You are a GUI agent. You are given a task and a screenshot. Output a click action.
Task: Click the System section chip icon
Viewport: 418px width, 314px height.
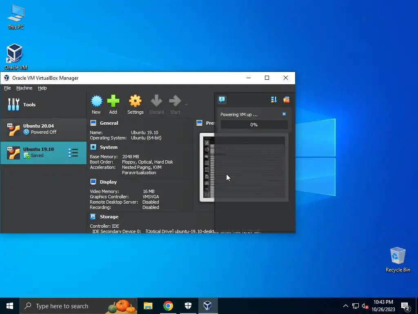pyautogui.click(x=93, y=147)
